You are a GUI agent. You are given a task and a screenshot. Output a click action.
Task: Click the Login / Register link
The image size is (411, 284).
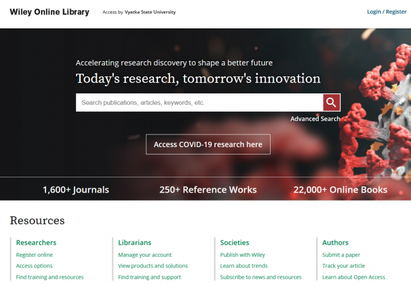click(386, 12)
